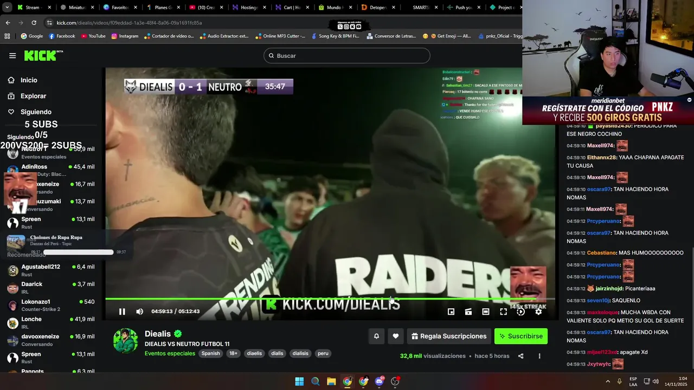Open the video player settings gear
This screenshot has width=694, height=390.
(538, 311)
